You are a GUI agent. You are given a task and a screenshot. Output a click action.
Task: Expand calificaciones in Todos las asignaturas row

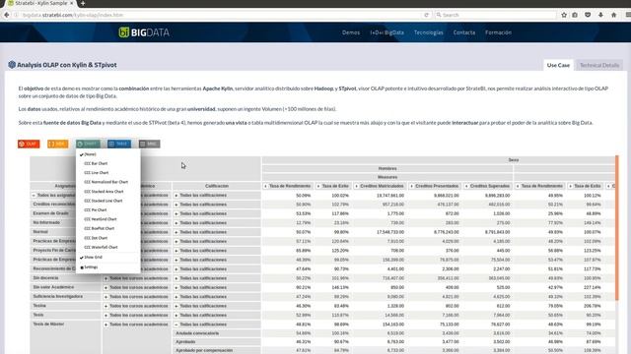point(176,196)
